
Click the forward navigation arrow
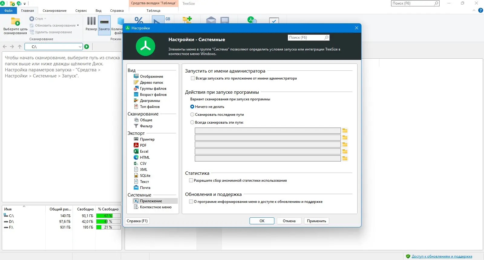[x=12, y=47]
